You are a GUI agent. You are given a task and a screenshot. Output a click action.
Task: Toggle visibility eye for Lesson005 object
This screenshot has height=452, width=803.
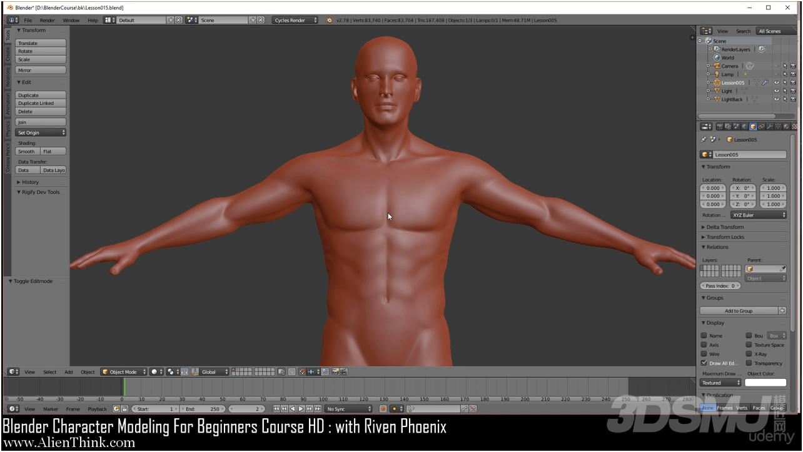[776, 82]
